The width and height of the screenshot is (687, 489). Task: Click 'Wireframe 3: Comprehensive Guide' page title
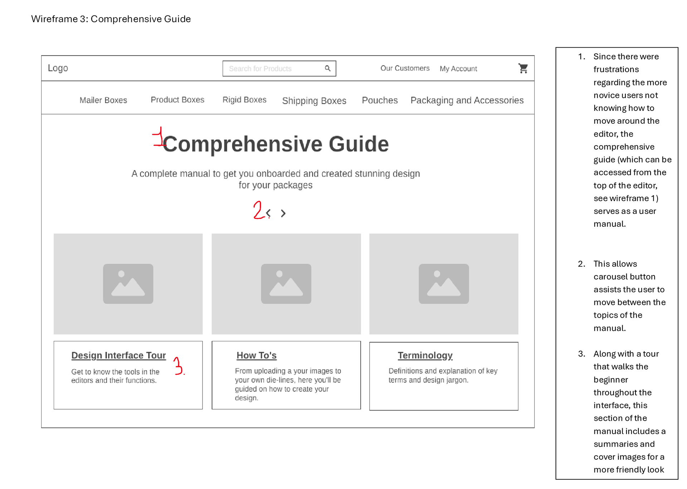(111, 19)
